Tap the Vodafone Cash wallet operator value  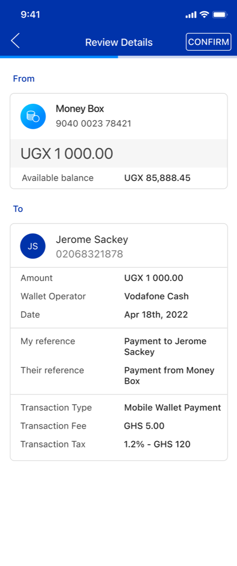pyautogui.click(x=156, y=297)
